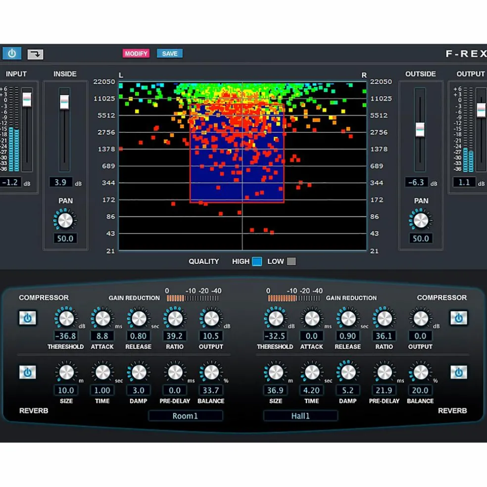Click the time value field showing 1.00
487x487 pixels.
pos(102,390)
